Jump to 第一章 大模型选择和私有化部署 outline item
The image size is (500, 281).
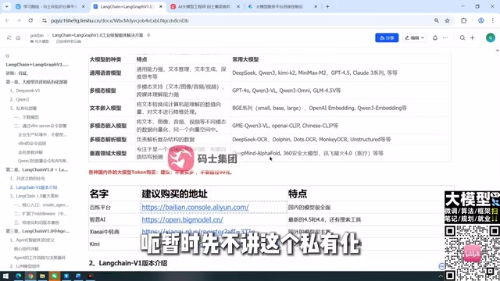pos(37,82)
